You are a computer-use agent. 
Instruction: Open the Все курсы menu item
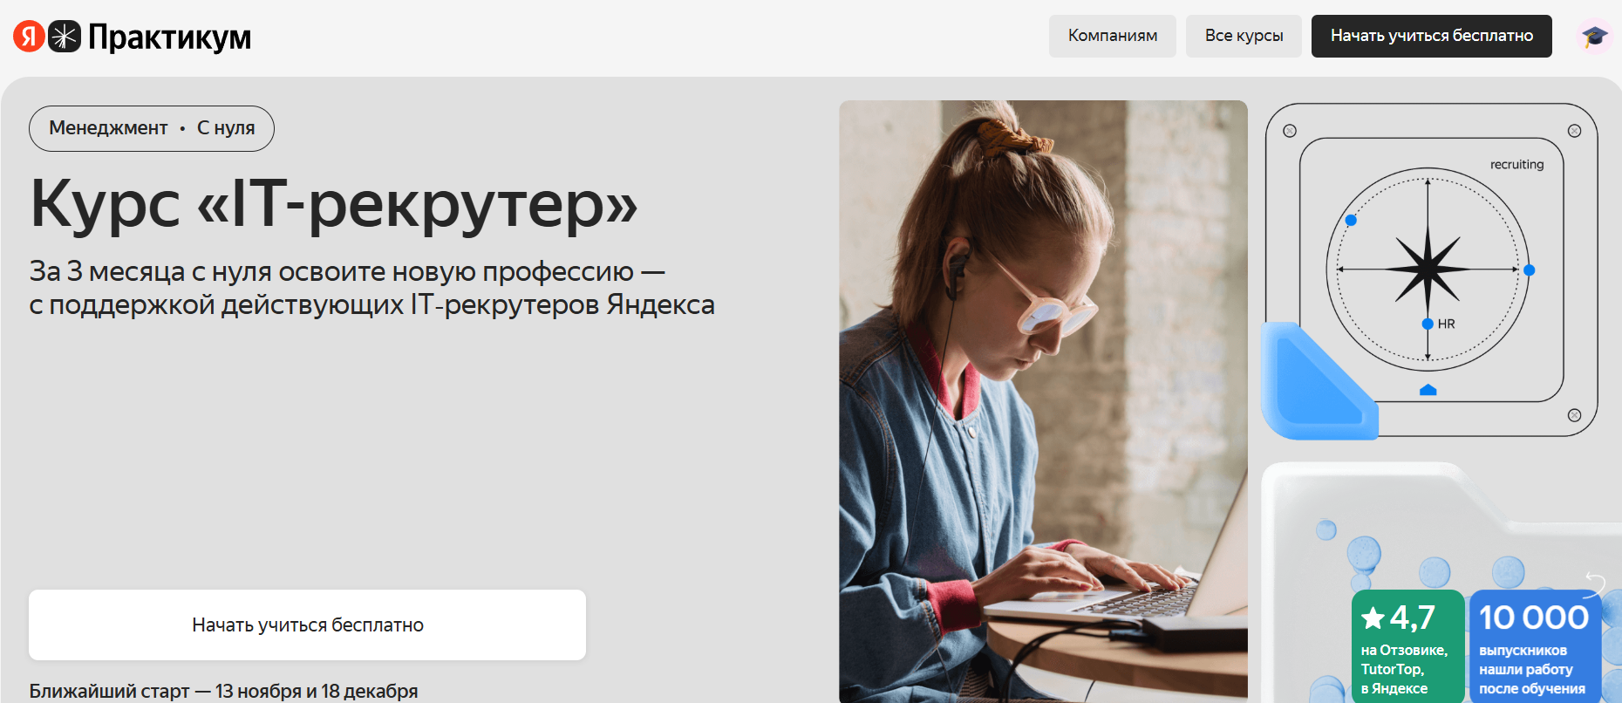tap(1244, 36)
